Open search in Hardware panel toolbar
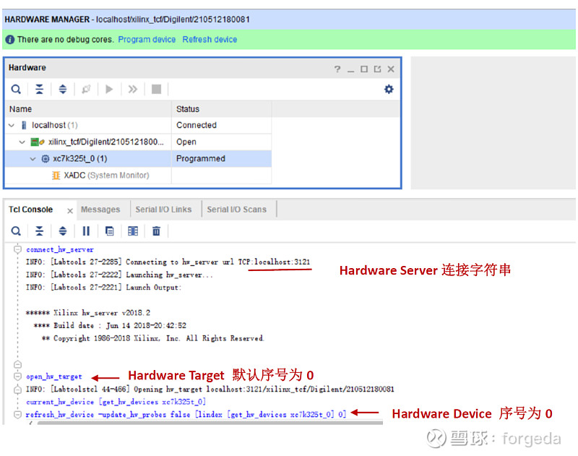Image resolution: width=578 pixels, height=456 pixels. tap(16, 89)
